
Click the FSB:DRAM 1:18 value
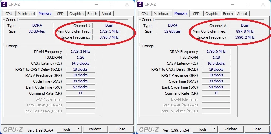click(x=216, y=57)
